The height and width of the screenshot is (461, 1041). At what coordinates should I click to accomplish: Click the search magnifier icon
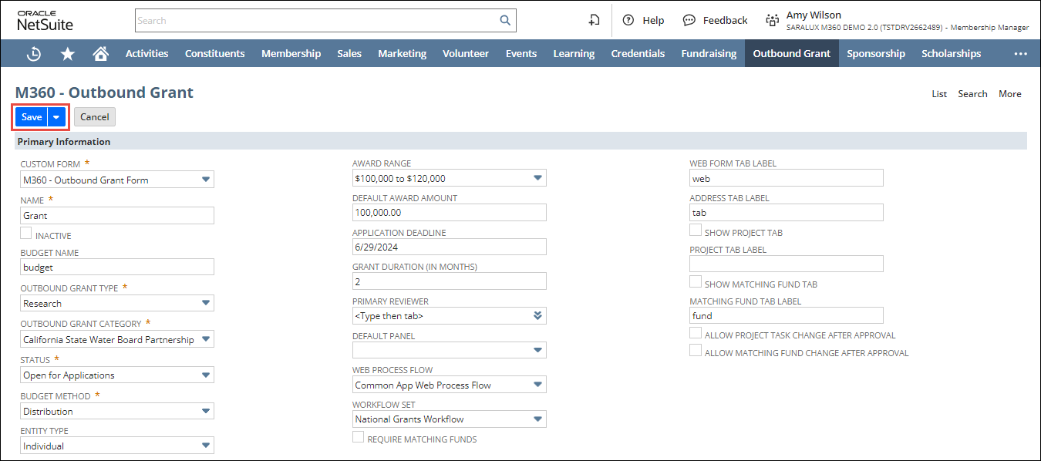[505, 21]
